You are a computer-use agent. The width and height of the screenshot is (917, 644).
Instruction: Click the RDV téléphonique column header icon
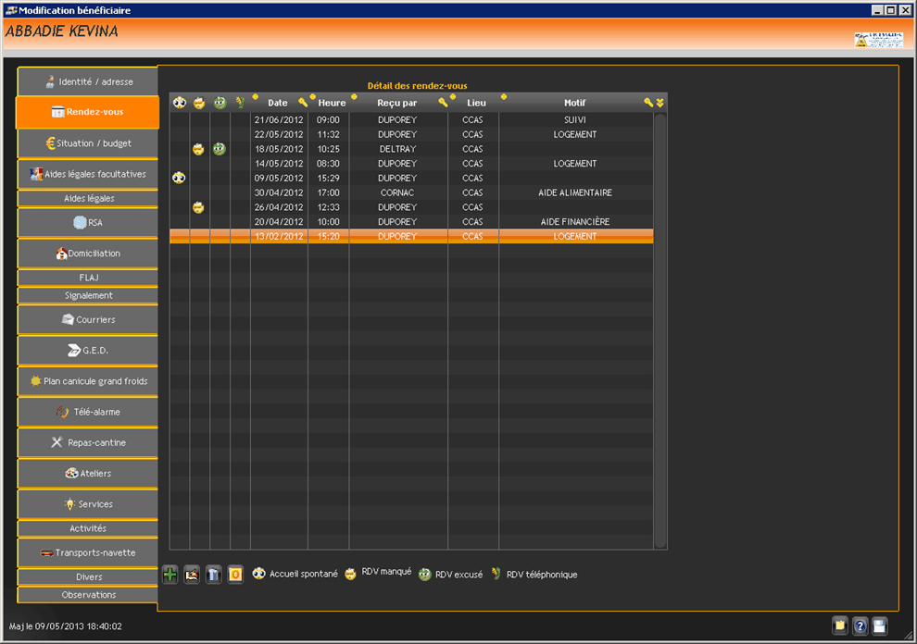click(x=240, y=103)
